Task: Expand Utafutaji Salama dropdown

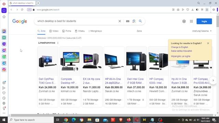Action: (x=202, y=31)
